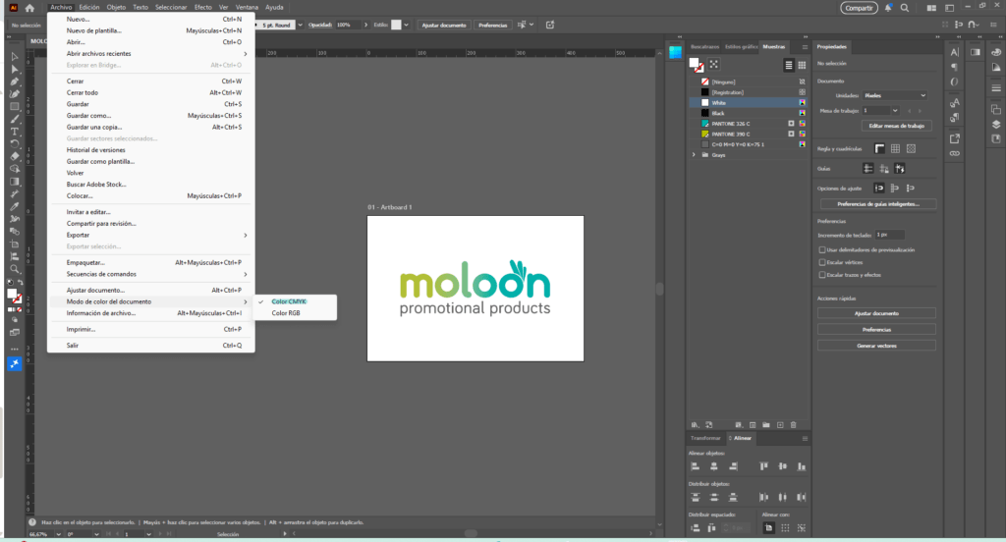The width and height of the screenshot is (1006, 542).
Task: Open the search magnifier in title bar
Action: 905,8
